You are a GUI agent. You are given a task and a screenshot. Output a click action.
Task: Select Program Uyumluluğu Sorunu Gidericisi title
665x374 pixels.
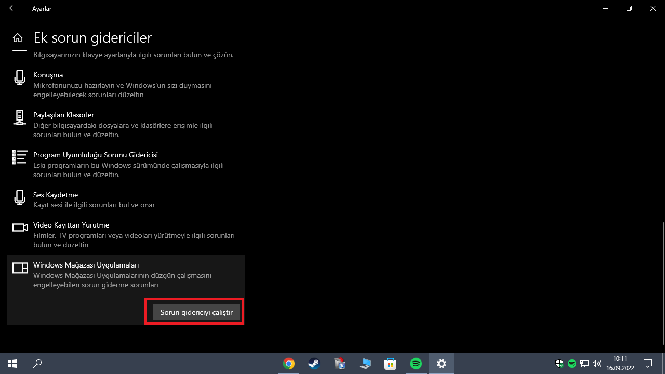coord(96,155)
